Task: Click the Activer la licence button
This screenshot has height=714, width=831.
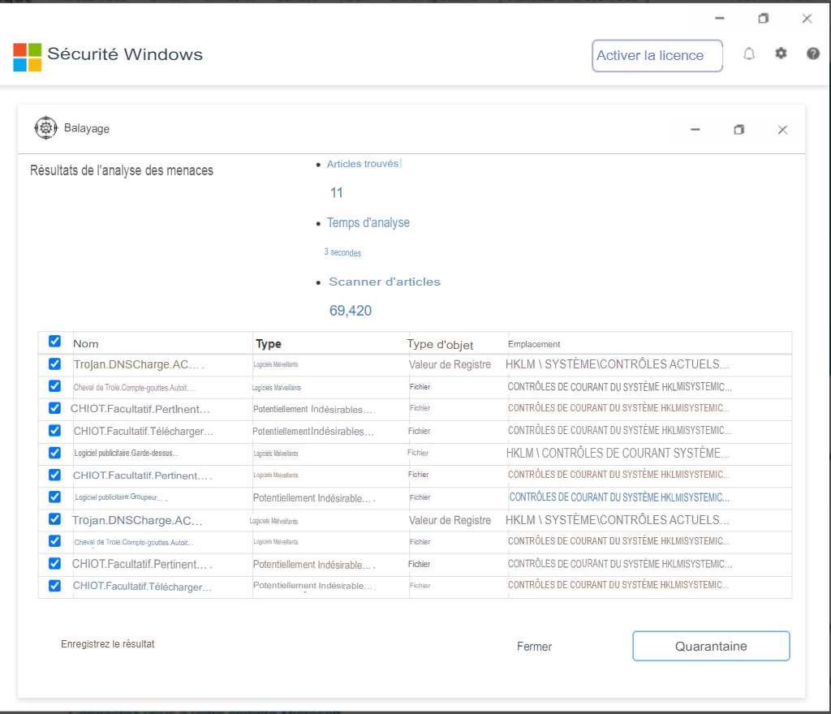Action: coord(657,56)
